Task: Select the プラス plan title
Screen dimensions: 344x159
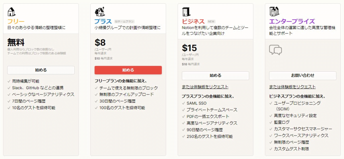Action: click(x=103, y=21)
